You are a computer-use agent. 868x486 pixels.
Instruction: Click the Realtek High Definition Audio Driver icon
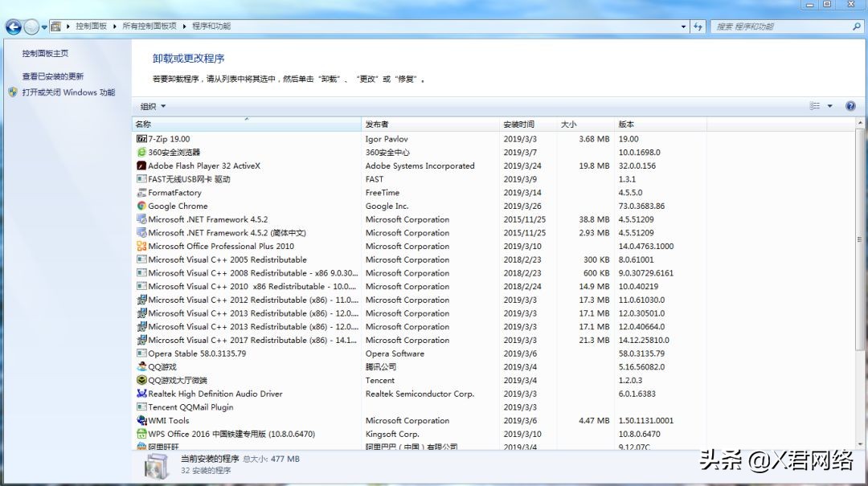(x=141, y=394)
